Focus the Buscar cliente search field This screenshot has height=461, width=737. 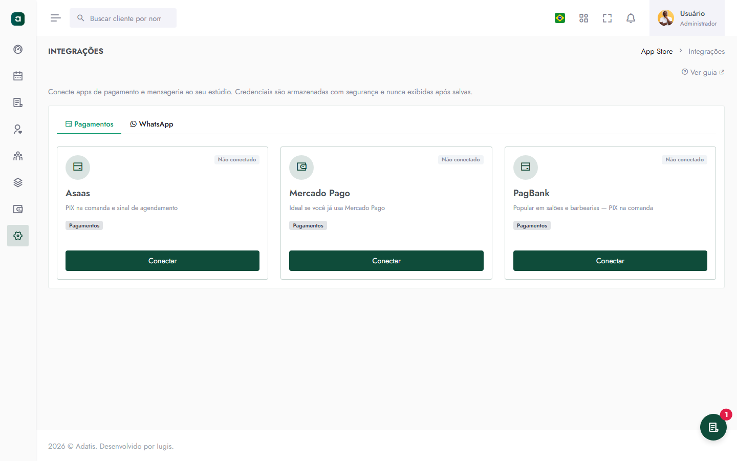click(x=123, y=18)
